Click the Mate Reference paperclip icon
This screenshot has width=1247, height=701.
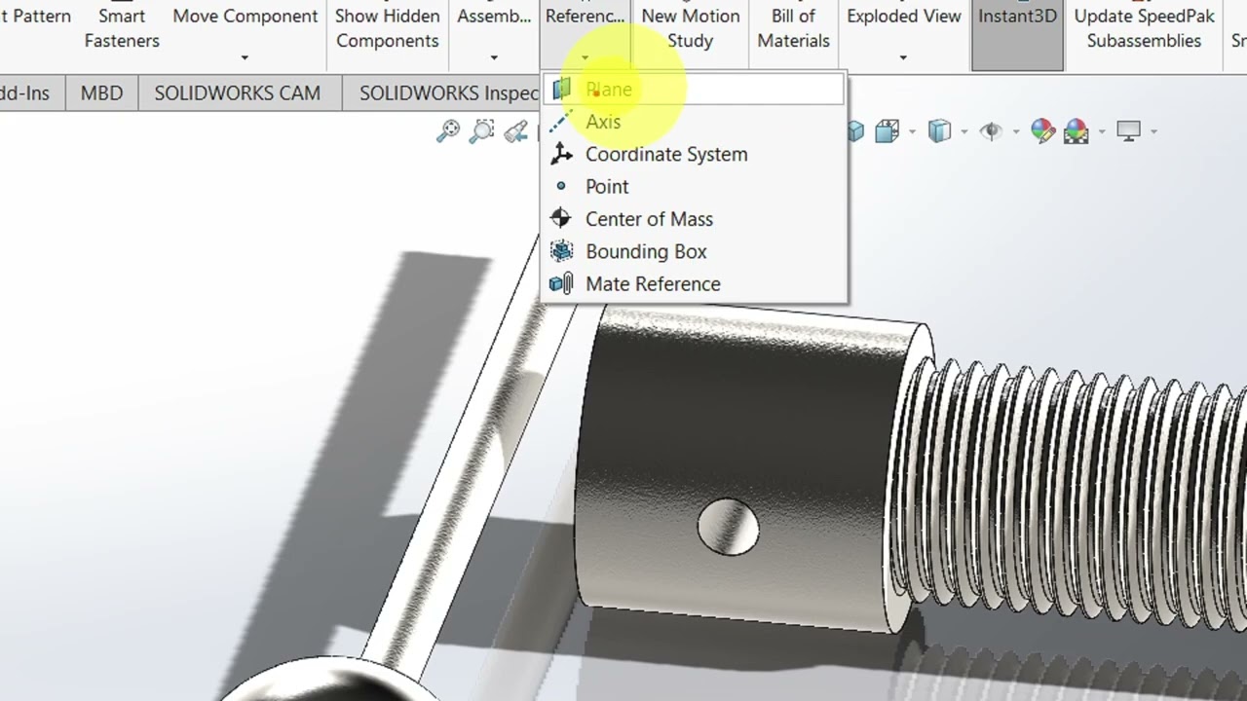pyautogui.click(x=561, y=283)
